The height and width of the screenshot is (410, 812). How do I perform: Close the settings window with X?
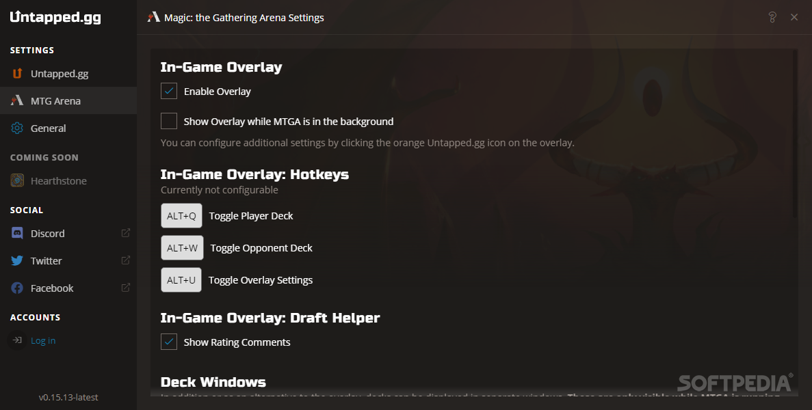click(794, 17)
